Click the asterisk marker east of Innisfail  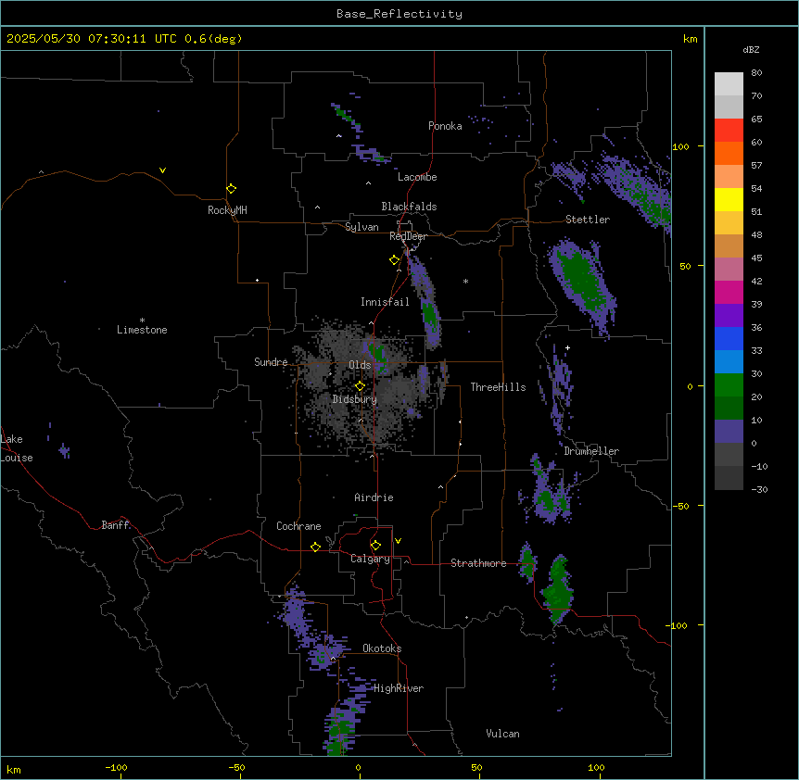coord(465,281)
